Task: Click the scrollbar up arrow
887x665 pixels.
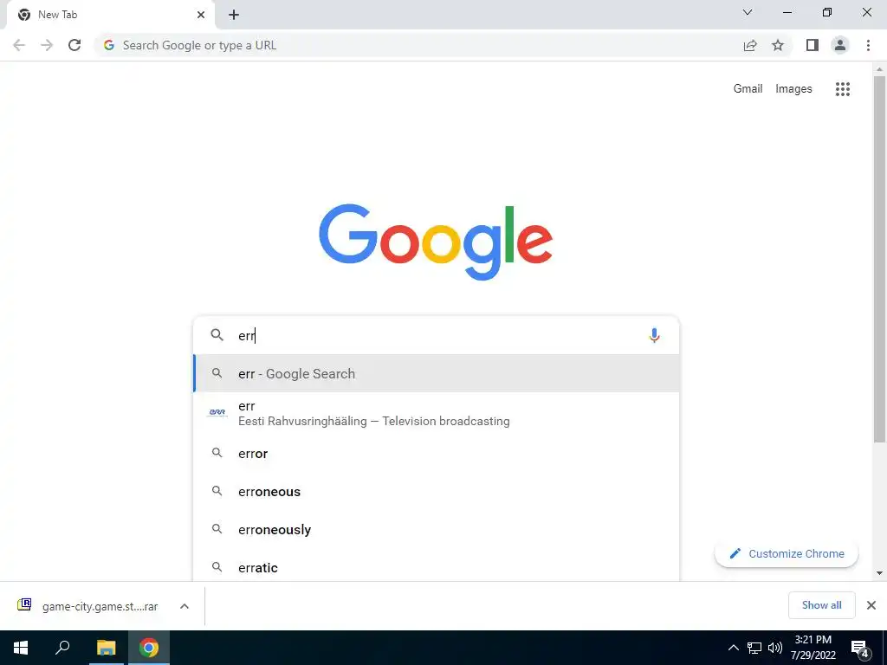Action: click(x=879, y=69)
